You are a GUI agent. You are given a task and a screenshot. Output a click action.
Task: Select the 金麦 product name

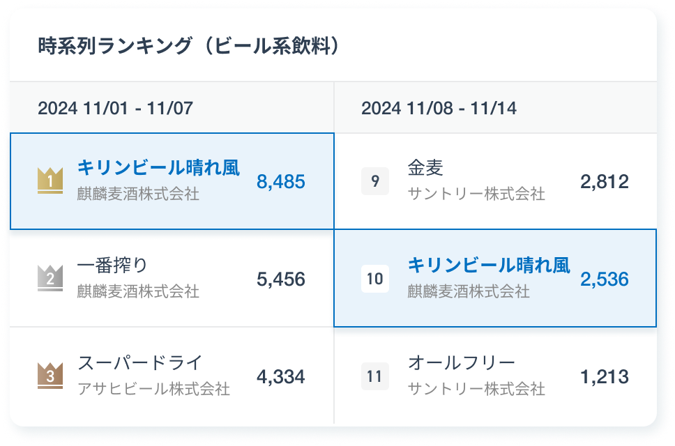(425, 168)
